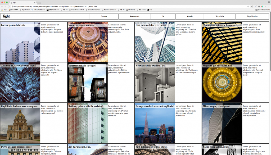Viewport: 271px width, 155px height.
Task: Open the 'Aperiam nobis provident aut!' image
Action: [155, 83]
